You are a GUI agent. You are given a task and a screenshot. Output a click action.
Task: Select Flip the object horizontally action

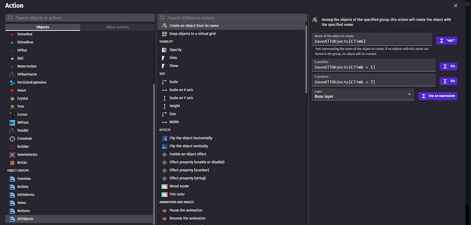click(x=191, y=138)
